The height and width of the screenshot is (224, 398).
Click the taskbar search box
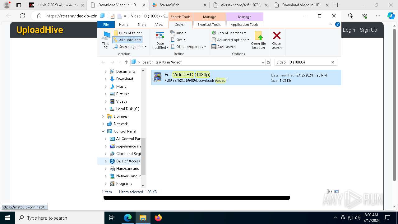[60, 218]
